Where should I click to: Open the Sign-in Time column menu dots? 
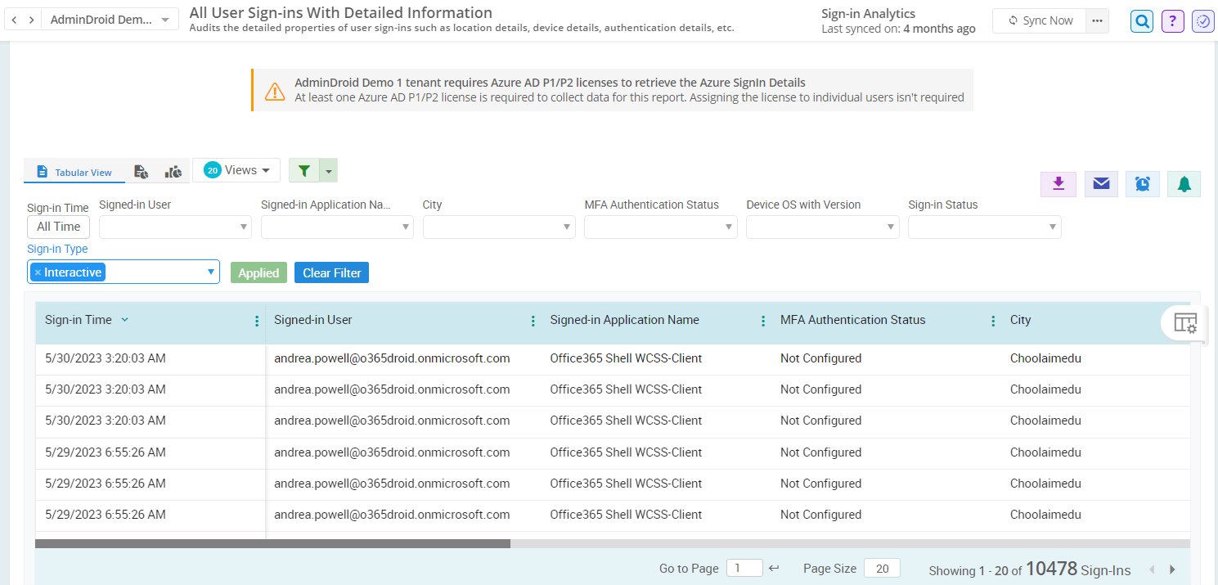257,321
